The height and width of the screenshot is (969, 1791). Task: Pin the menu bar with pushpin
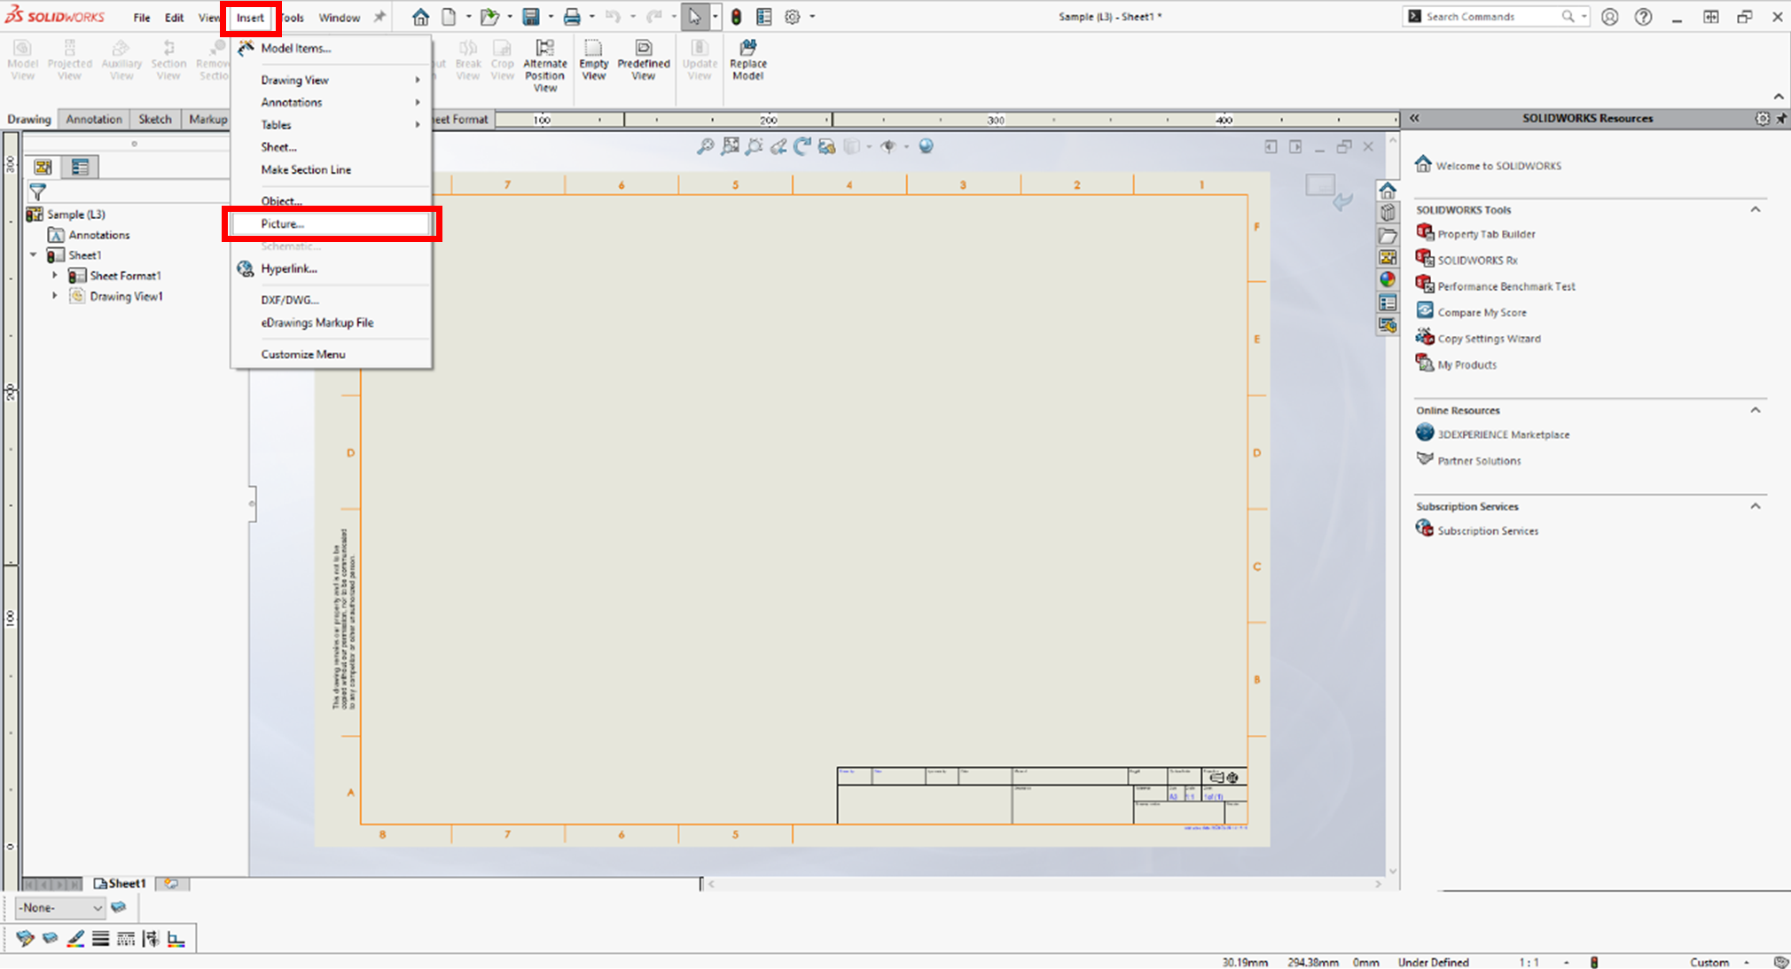379,17
